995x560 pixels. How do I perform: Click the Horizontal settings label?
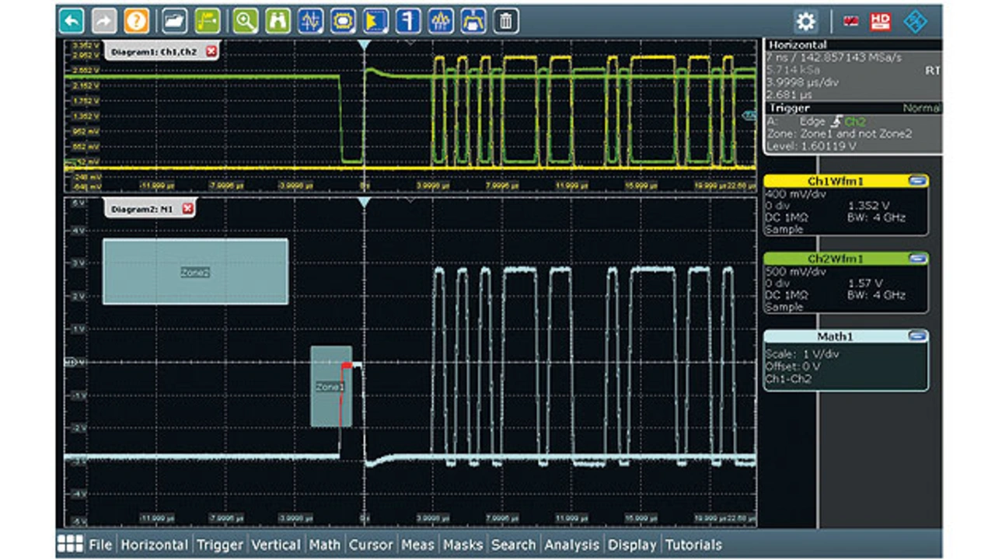click(x=798, y=45)
